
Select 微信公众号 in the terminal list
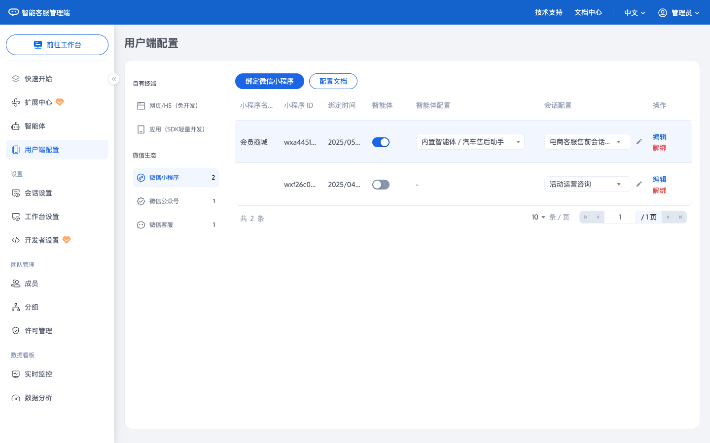(x=176, y=201)
